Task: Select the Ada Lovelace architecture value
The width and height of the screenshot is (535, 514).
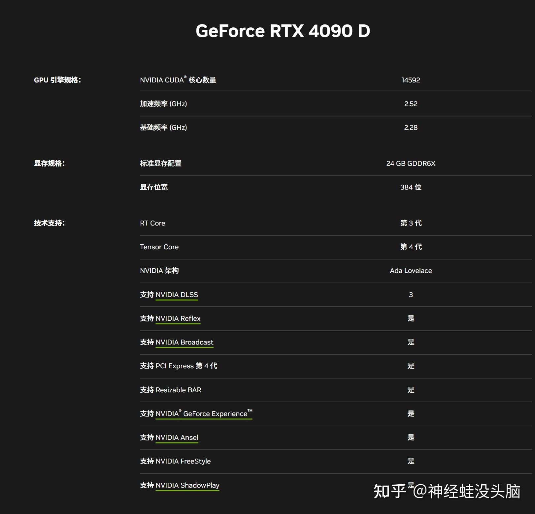Action: click(410, 270)
